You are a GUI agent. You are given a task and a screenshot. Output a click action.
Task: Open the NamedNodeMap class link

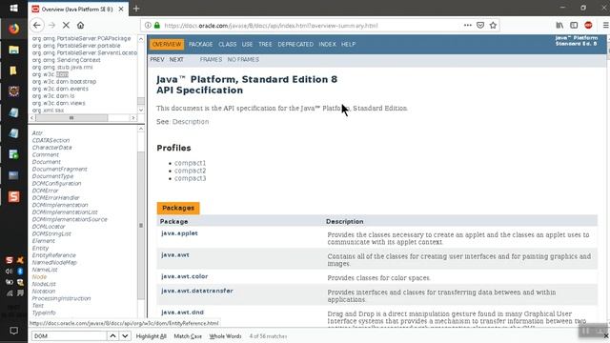point(54,263)
